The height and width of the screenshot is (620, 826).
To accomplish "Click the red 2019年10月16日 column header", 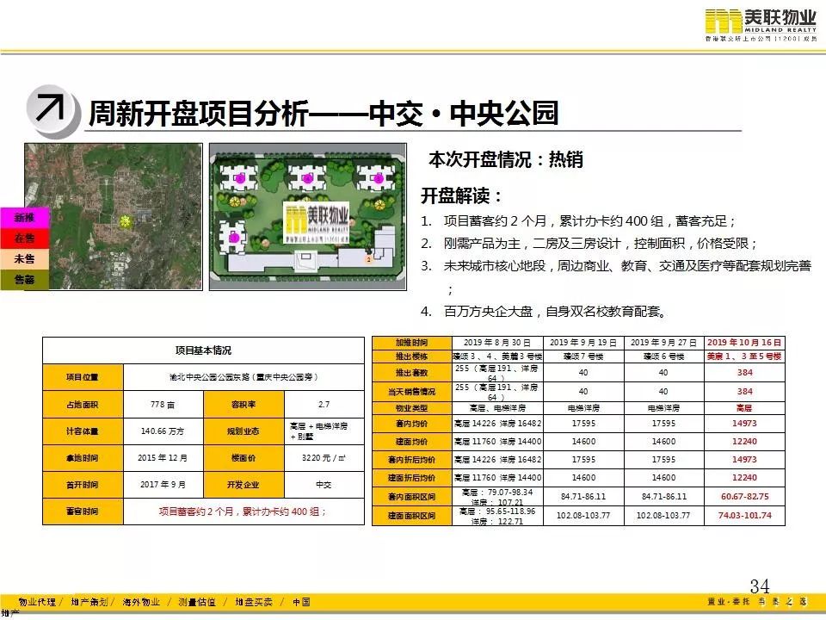I will coord(744,343).
